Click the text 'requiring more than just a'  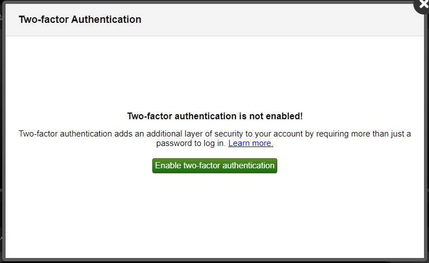[x=363, y=134]
